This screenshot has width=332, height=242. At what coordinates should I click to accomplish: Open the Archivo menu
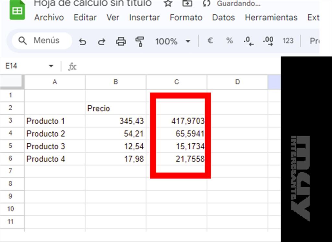click(x=49, y=17)
